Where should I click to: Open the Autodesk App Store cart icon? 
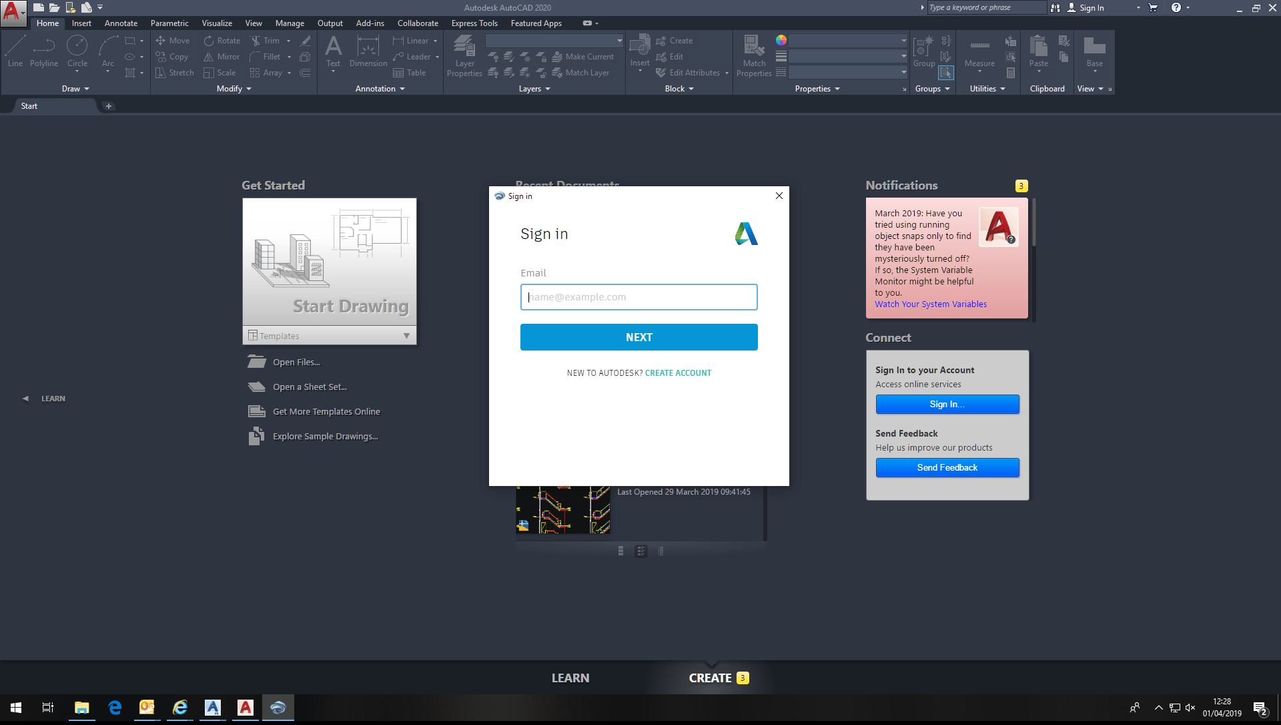pos(1153,7)
